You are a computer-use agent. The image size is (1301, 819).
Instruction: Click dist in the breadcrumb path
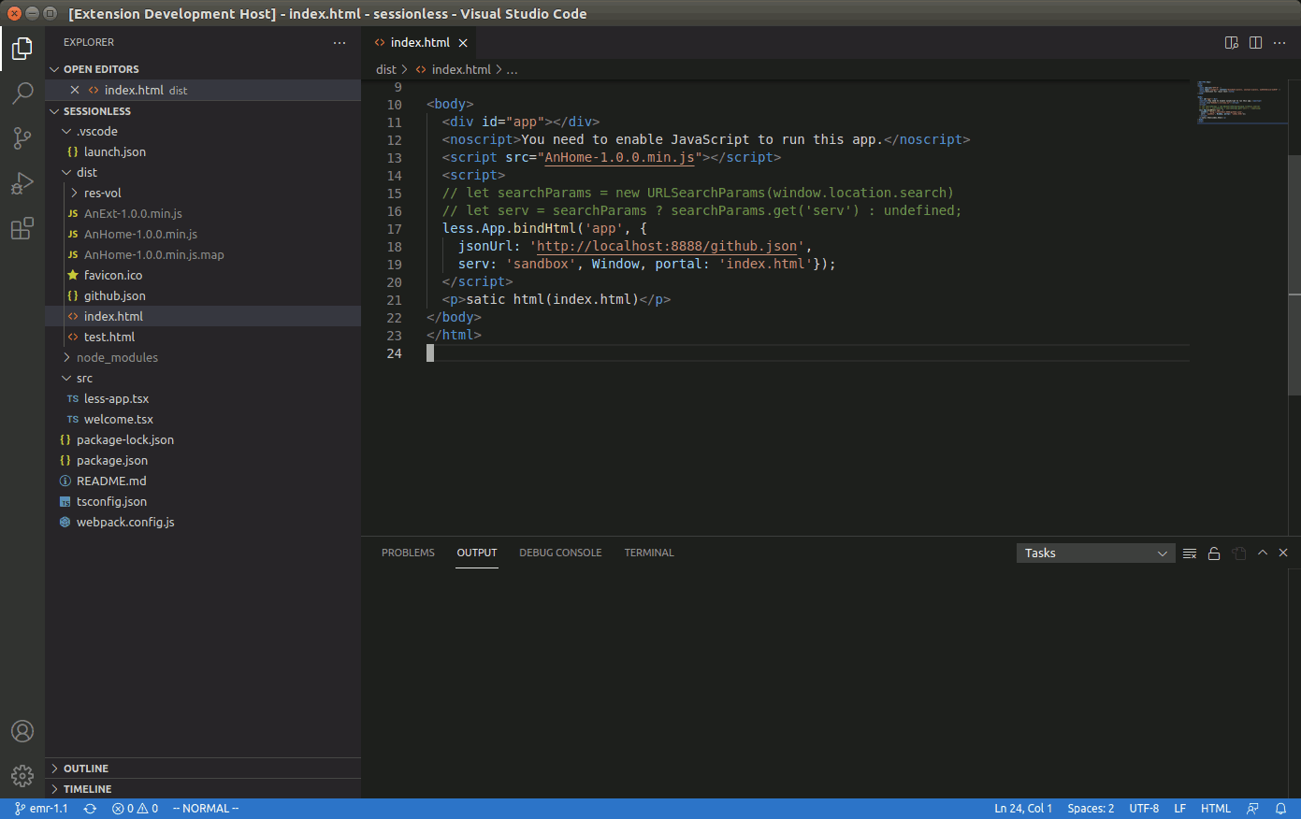tap(386, 70)
